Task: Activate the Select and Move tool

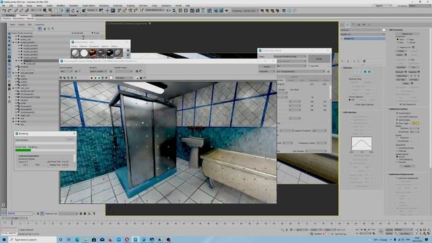Action: (67, 11)
